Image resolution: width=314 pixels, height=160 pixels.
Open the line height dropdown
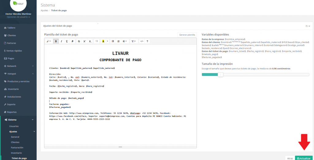tap(133, 41)
